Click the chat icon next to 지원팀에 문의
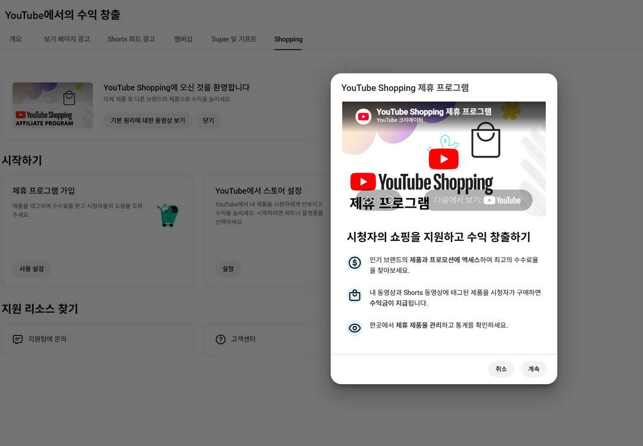643x446 pixels. [18, 340]
